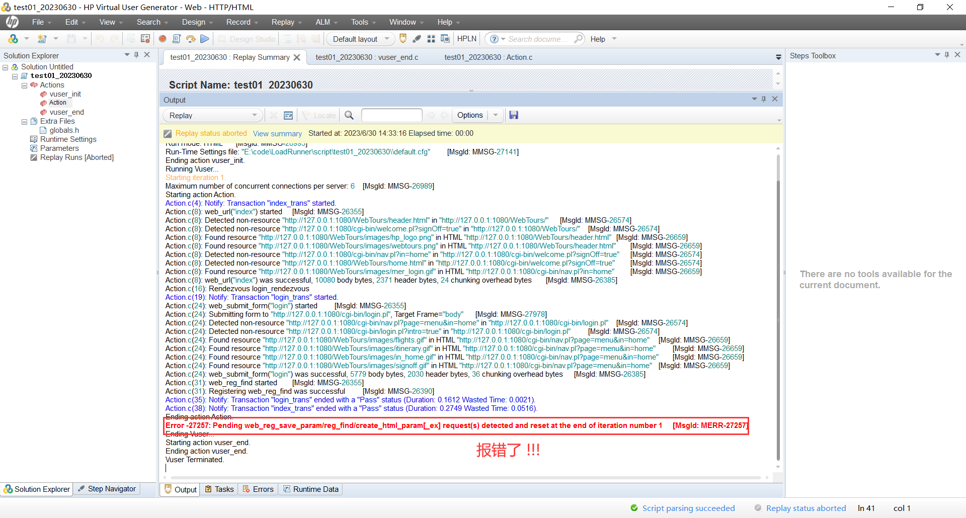Open Solution Explorer panel options arrow
Image resolution: width=966 pixels, height=518 pixels.
(x=127, y=55)
